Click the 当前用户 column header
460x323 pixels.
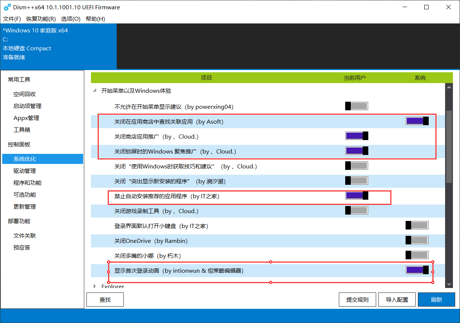[x=355, y=78]
